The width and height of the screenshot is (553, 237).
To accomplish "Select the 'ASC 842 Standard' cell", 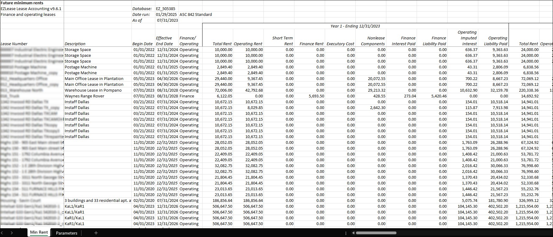I will click(196, 14).
